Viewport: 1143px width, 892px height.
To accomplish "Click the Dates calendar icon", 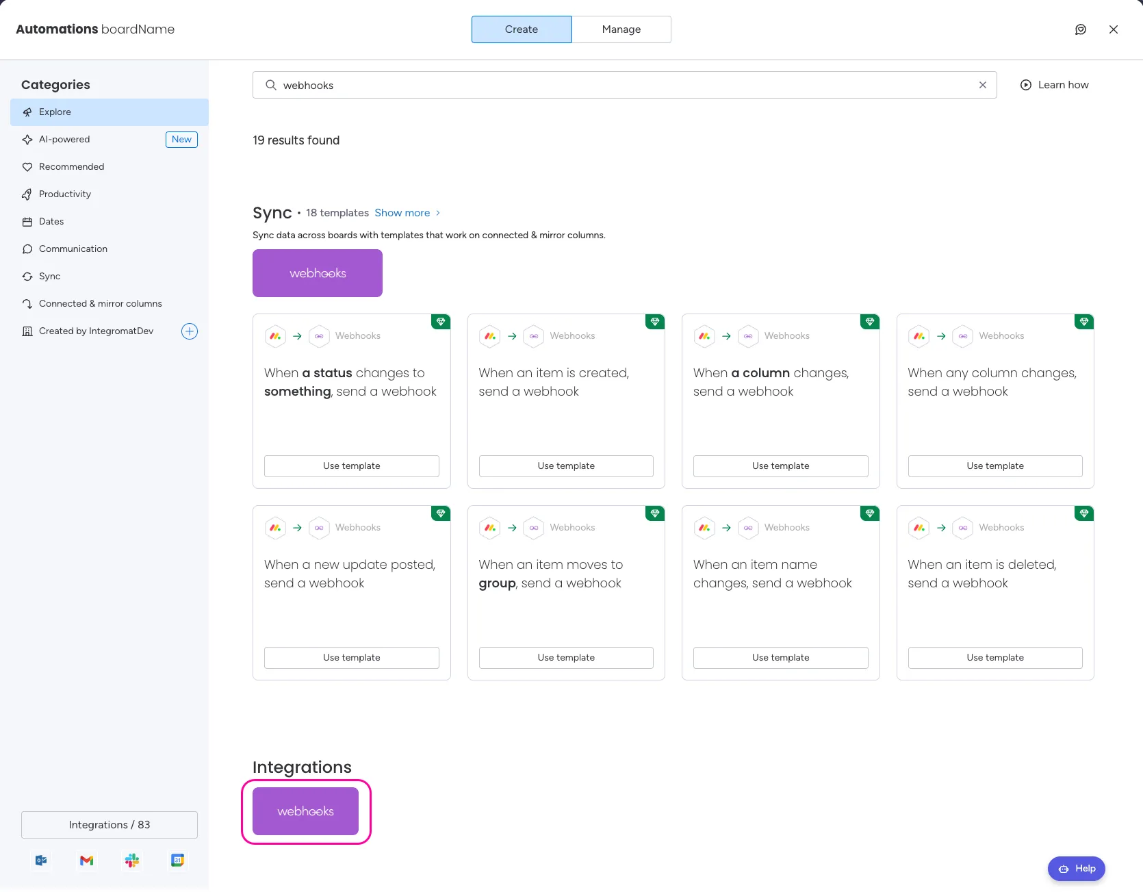I will 27,222.
